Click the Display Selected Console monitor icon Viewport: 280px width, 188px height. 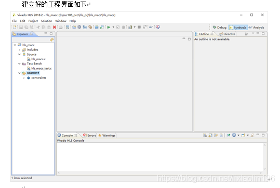(234, 135)
